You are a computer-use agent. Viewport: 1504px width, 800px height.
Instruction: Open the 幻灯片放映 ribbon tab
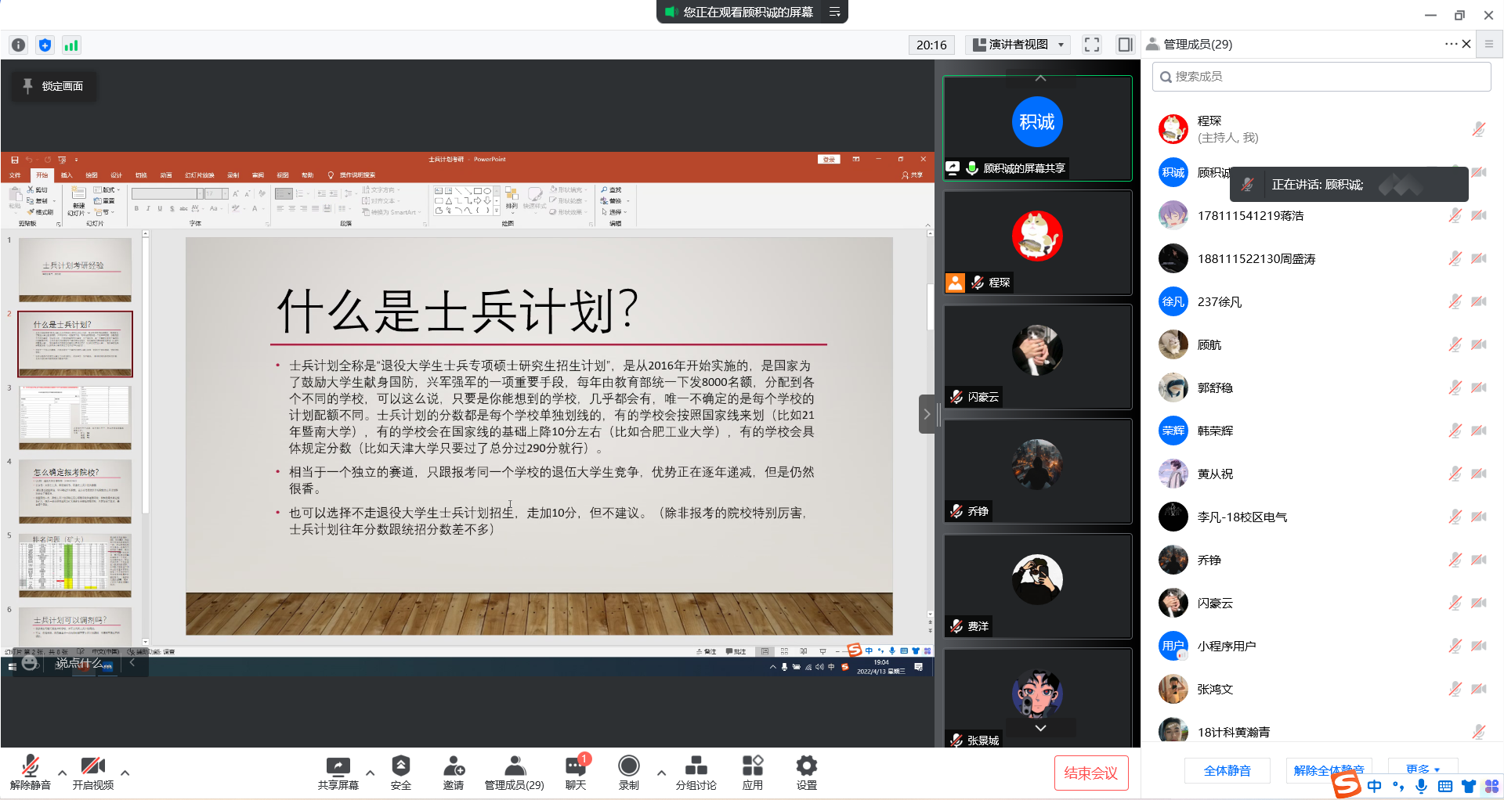pos(200,175)
